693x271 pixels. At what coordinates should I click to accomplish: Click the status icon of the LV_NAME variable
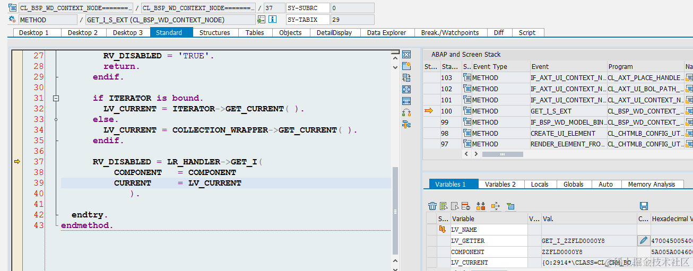coord(443,230)
